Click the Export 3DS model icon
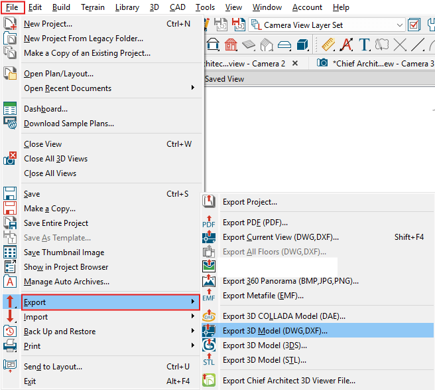 (x=209, y=345)
